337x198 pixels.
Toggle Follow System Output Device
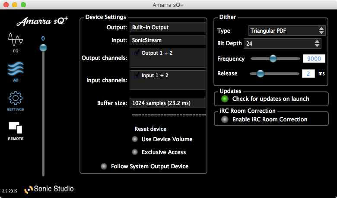(x=104, y=166)
